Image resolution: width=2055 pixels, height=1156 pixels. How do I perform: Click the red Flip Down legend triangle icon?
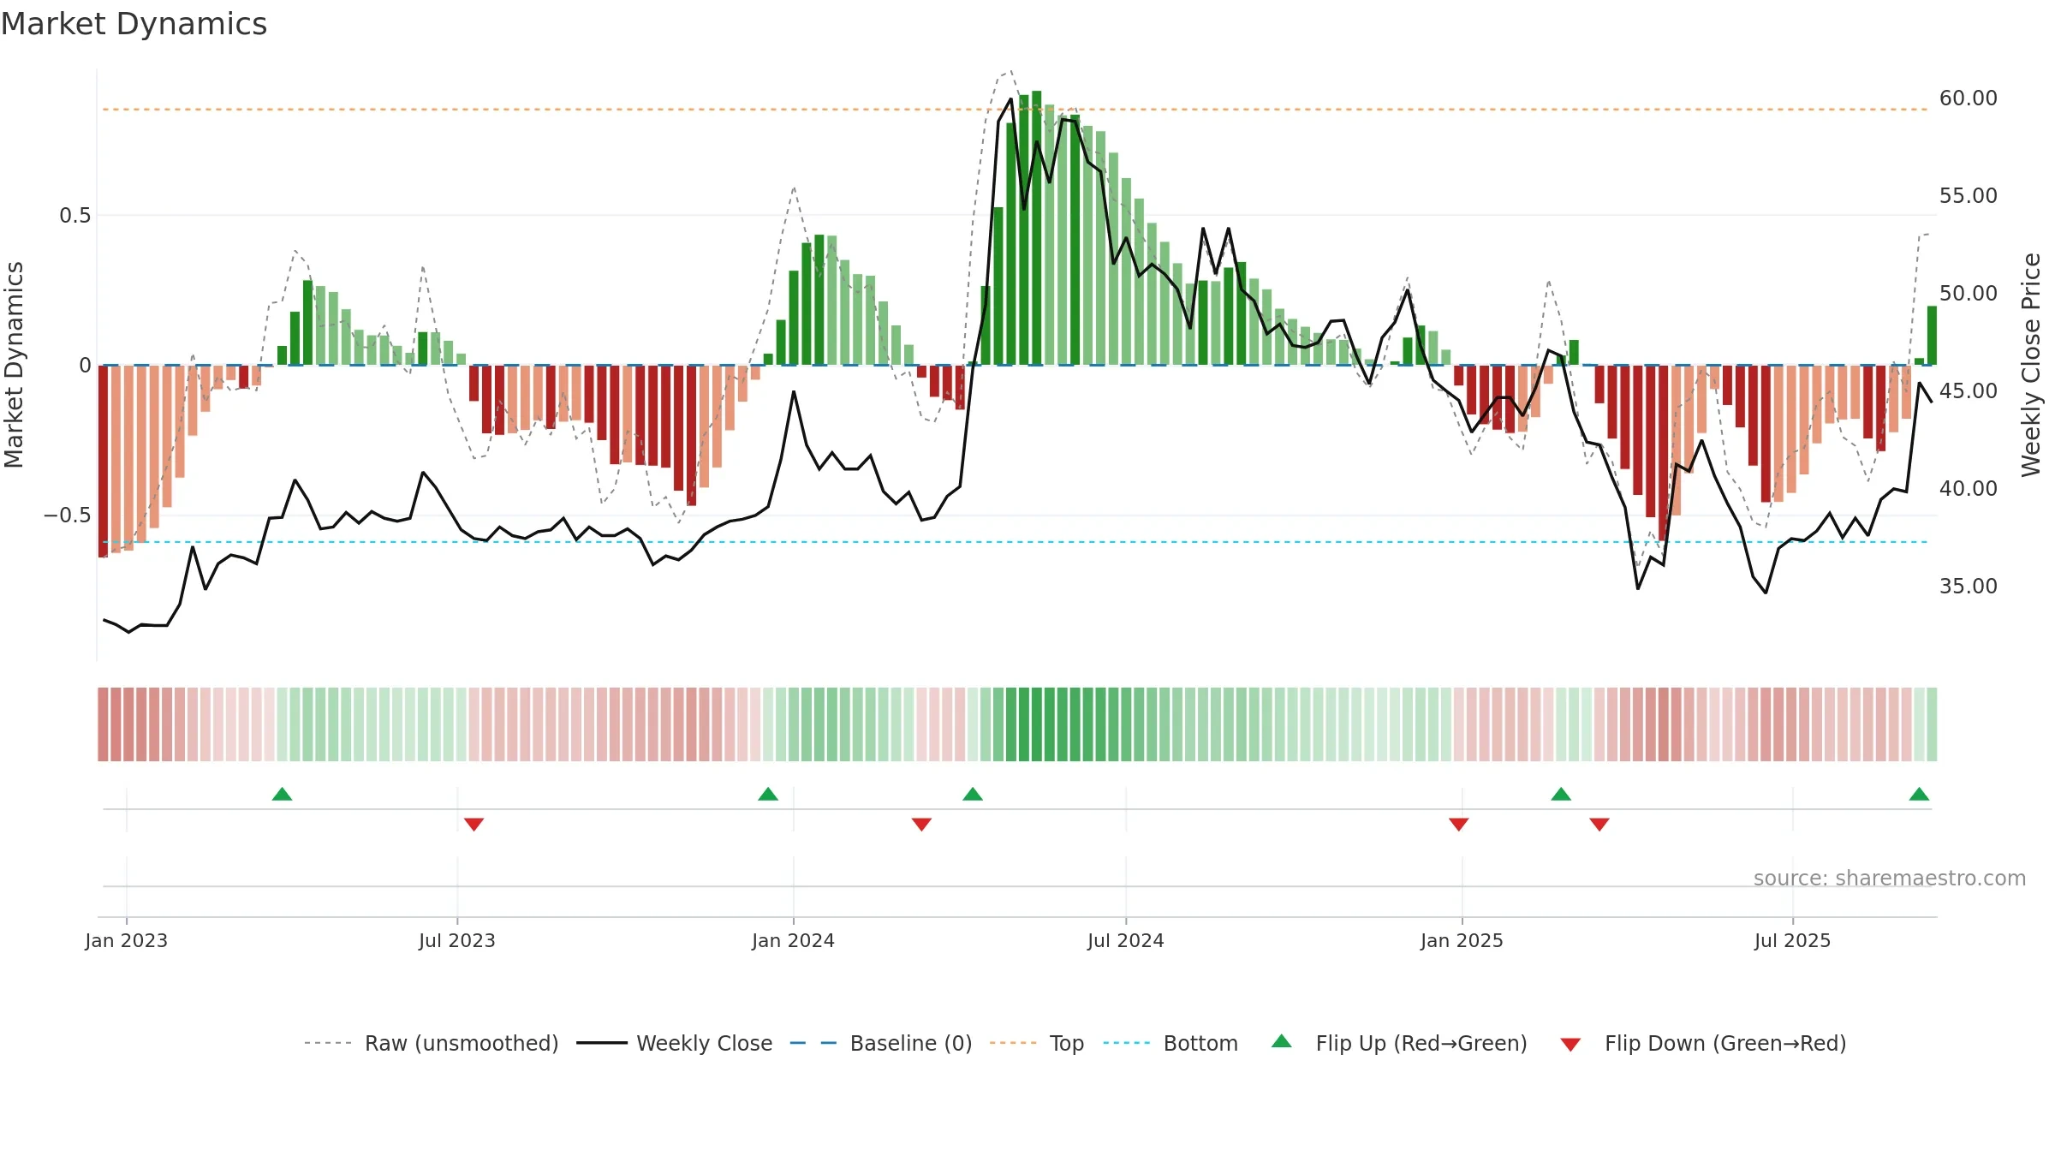point(1570,1045)
